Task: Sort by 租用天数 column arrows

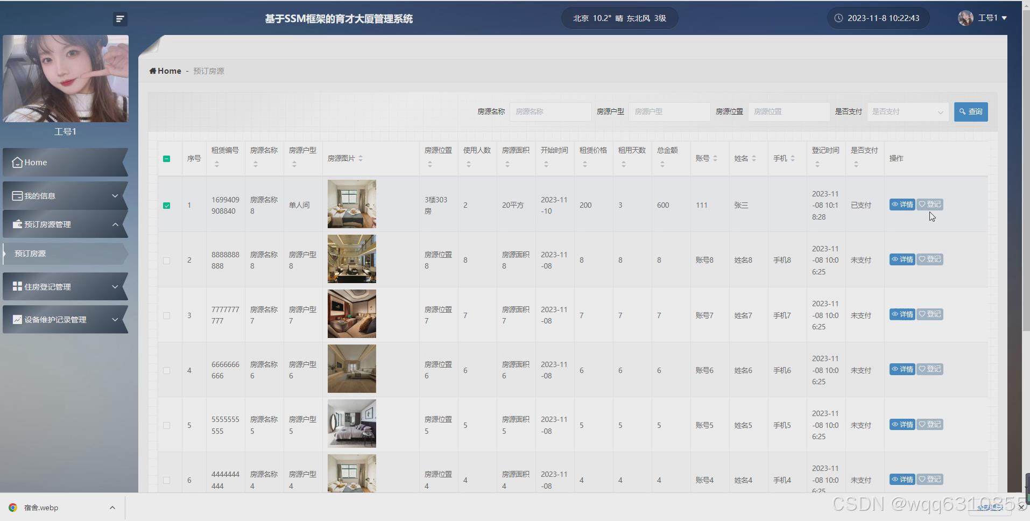Action: coord(624,164)
